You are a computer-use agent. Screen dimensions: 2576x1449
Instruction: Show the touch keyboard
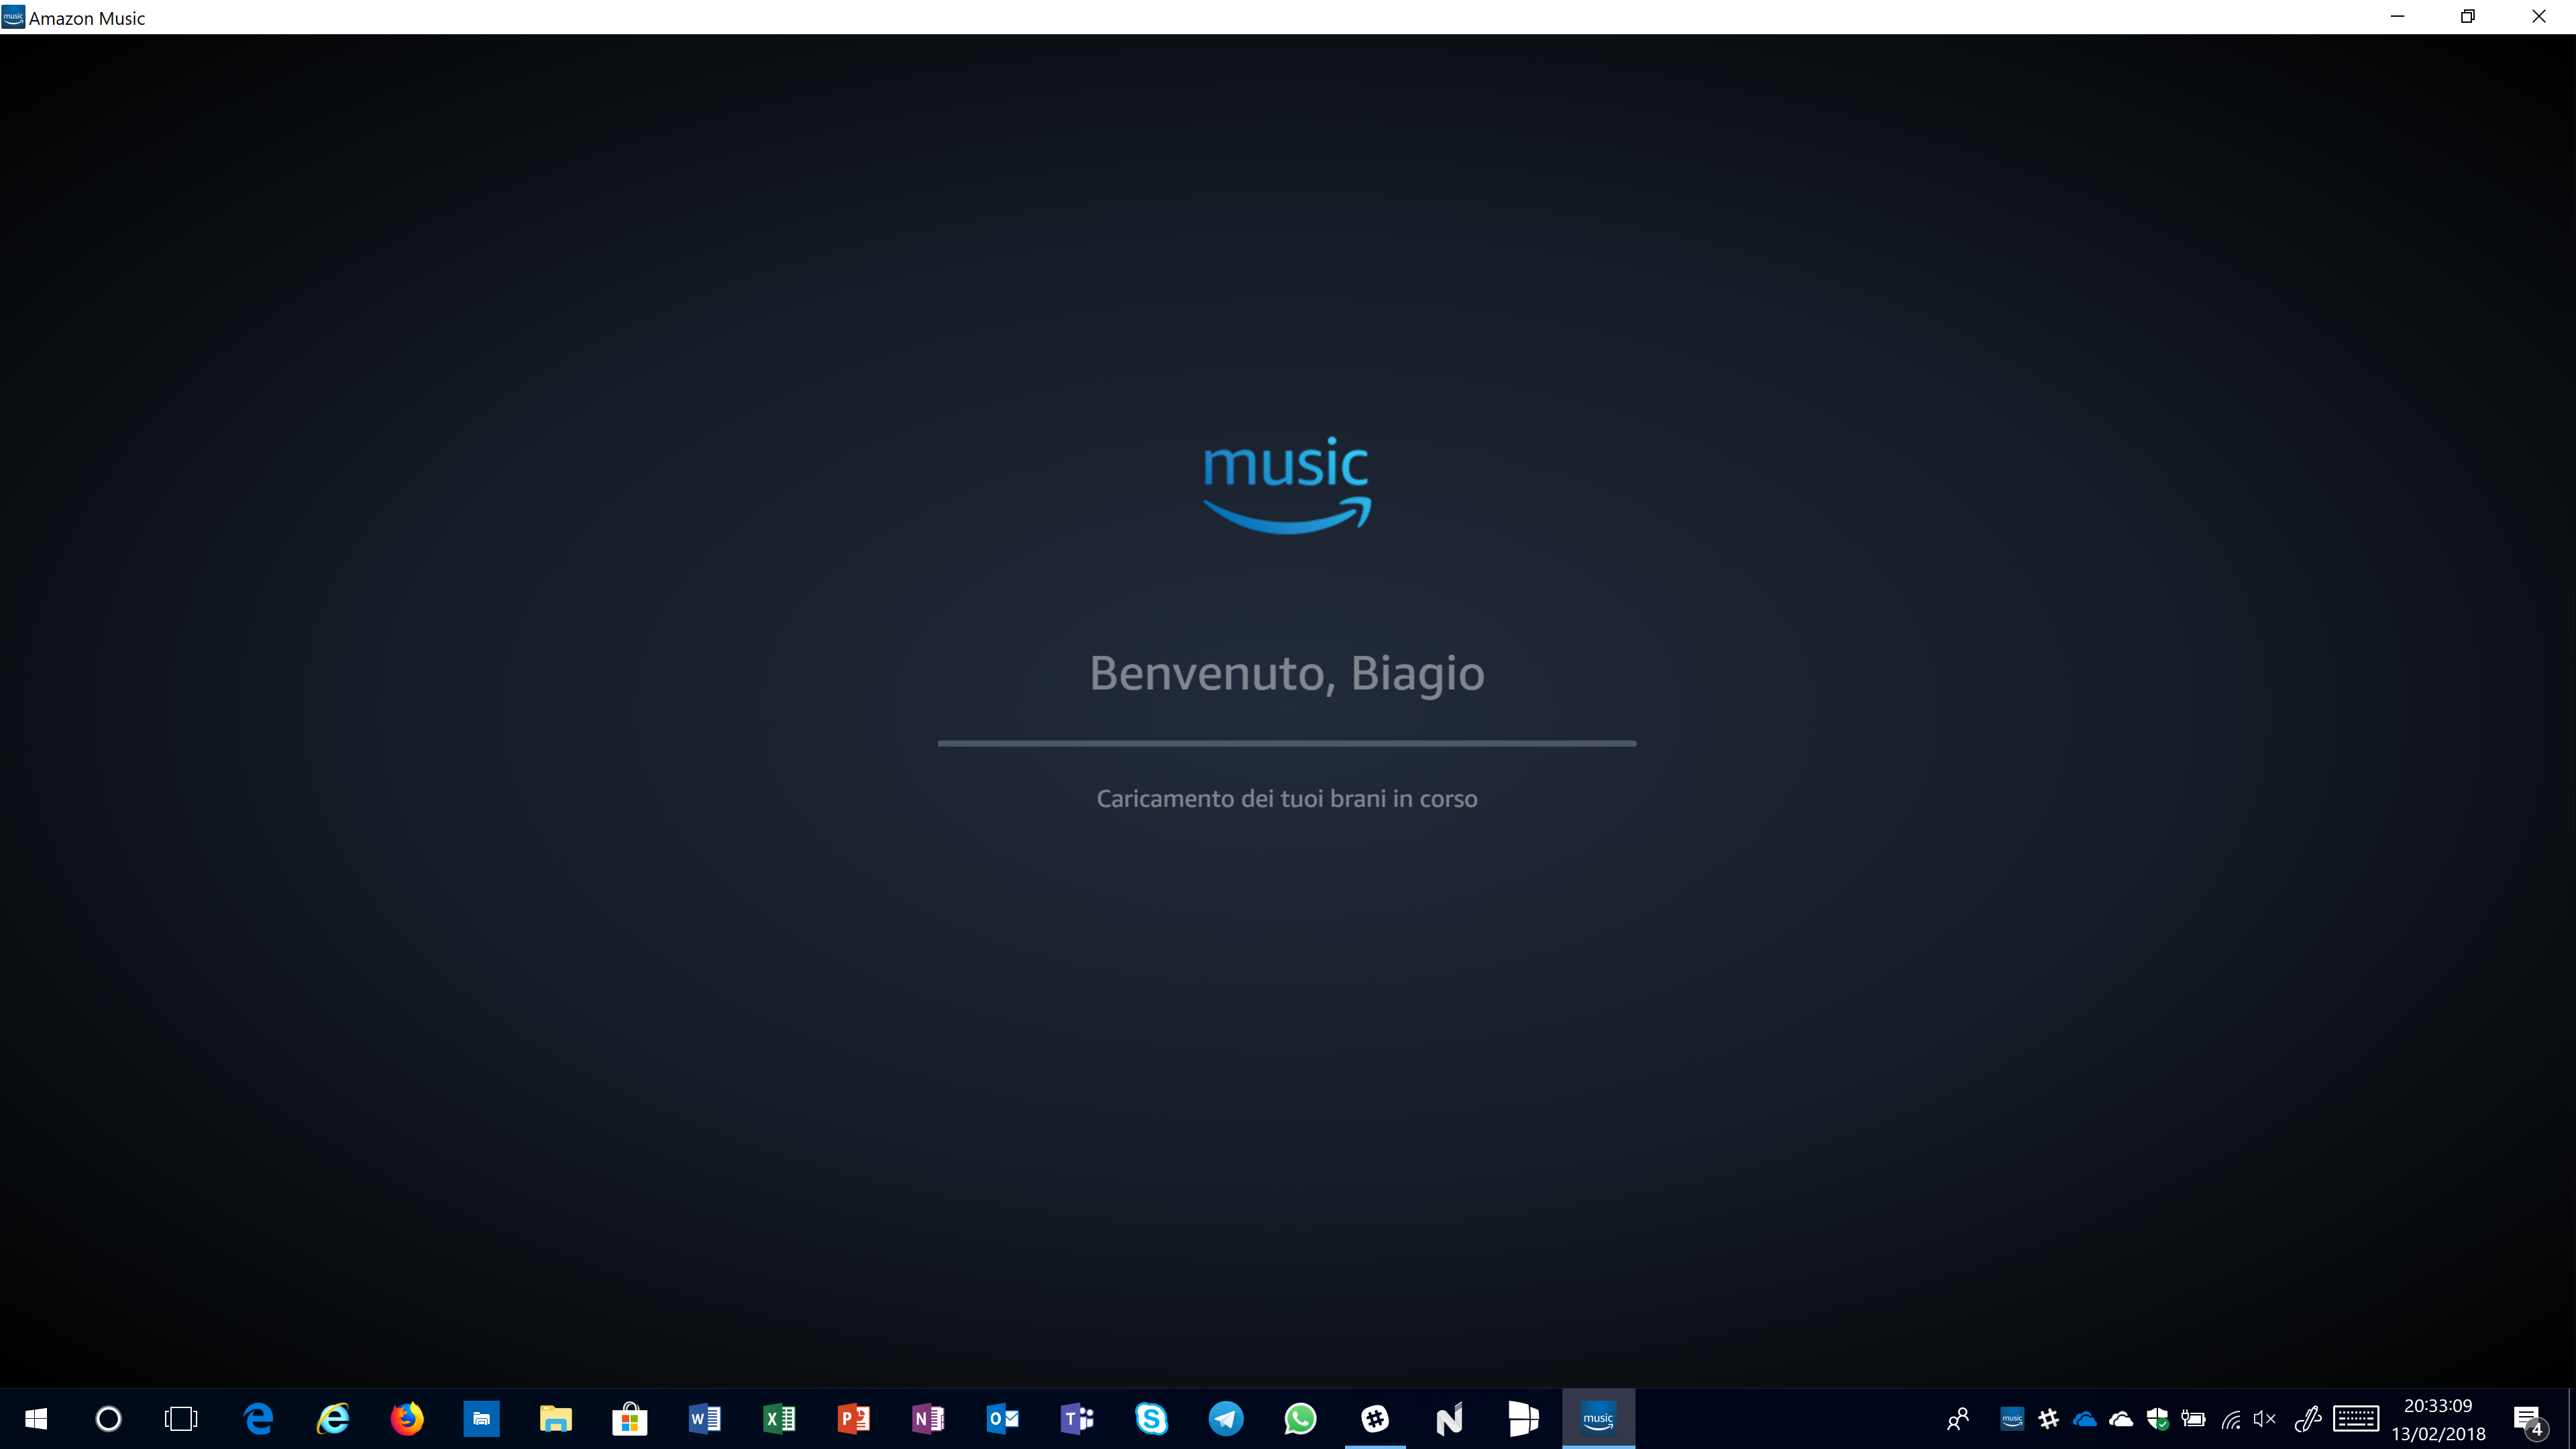[2356, 1418]
